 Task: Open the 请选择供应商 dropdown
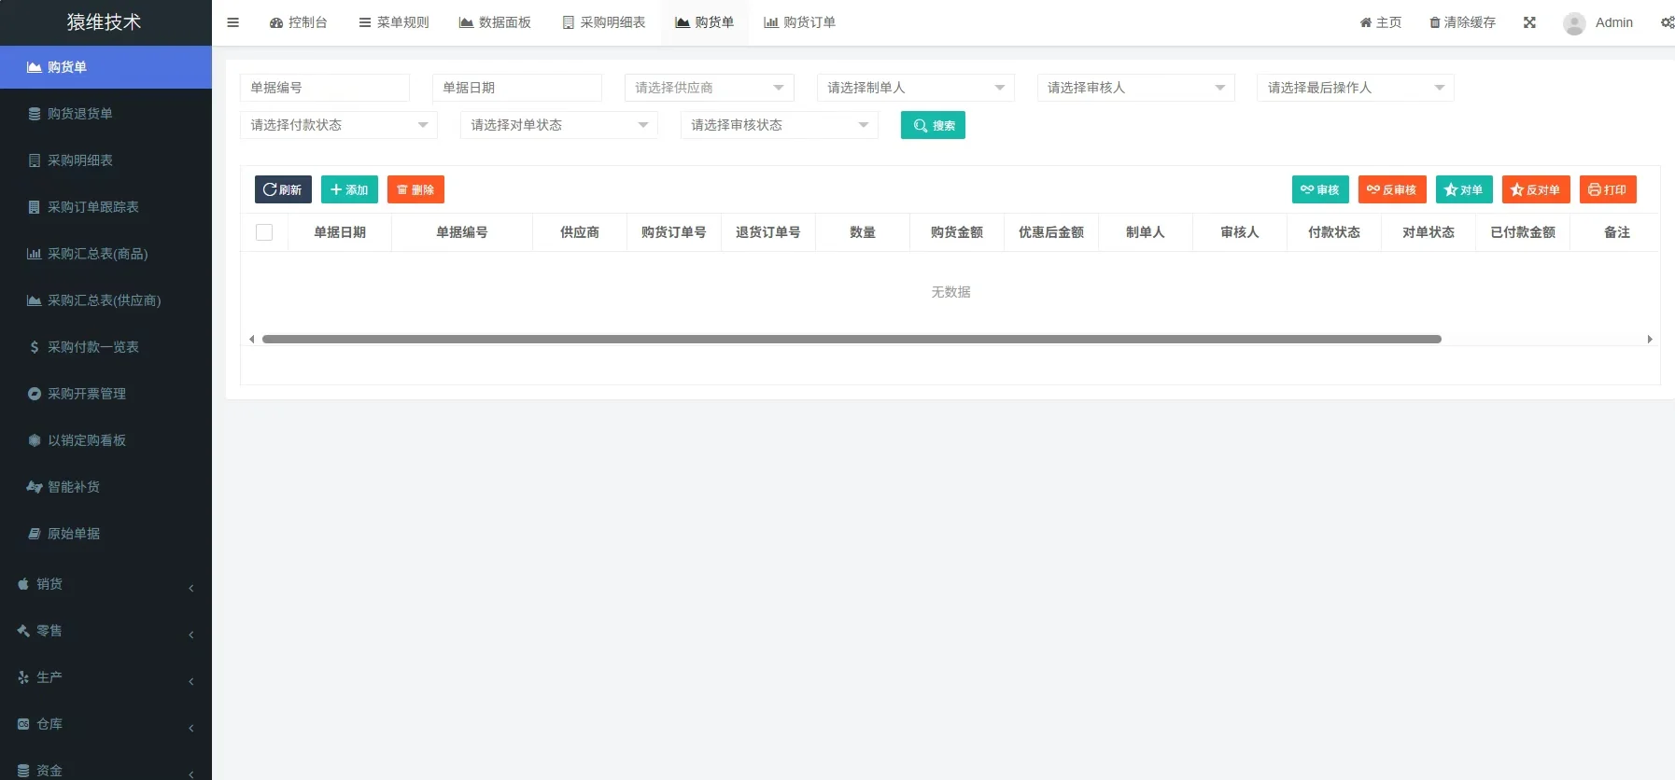click(x=710, y=88)
